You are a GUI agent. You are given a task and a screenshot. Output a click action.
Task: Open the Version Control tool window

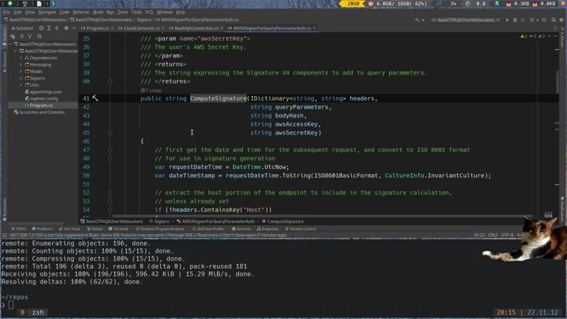300,229
